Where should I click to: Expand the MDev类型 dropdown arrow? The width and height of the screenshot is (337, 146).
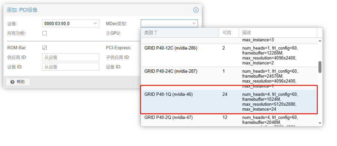pyautogui.click(x=194, y=23)
